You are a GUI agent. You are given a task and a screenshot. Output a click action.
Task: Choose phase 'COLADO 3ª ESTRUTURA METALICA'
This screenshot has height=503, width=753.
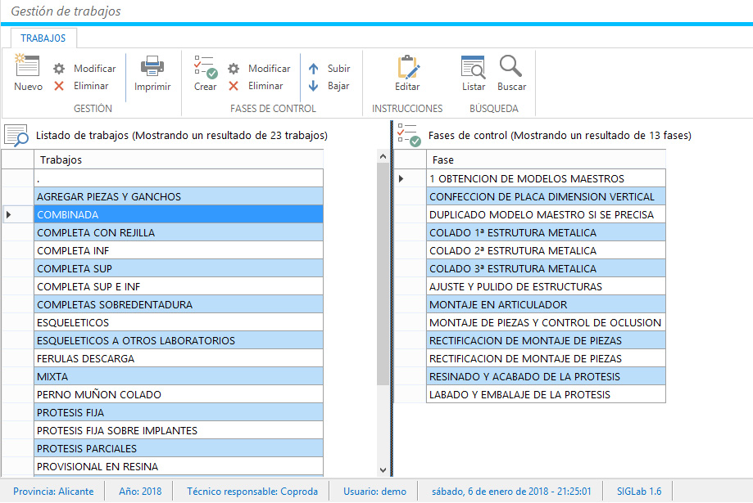[x=546, y=268]
